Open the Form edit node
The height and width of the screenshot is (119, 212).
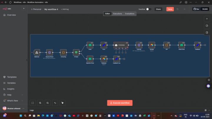tap(104, 45)
